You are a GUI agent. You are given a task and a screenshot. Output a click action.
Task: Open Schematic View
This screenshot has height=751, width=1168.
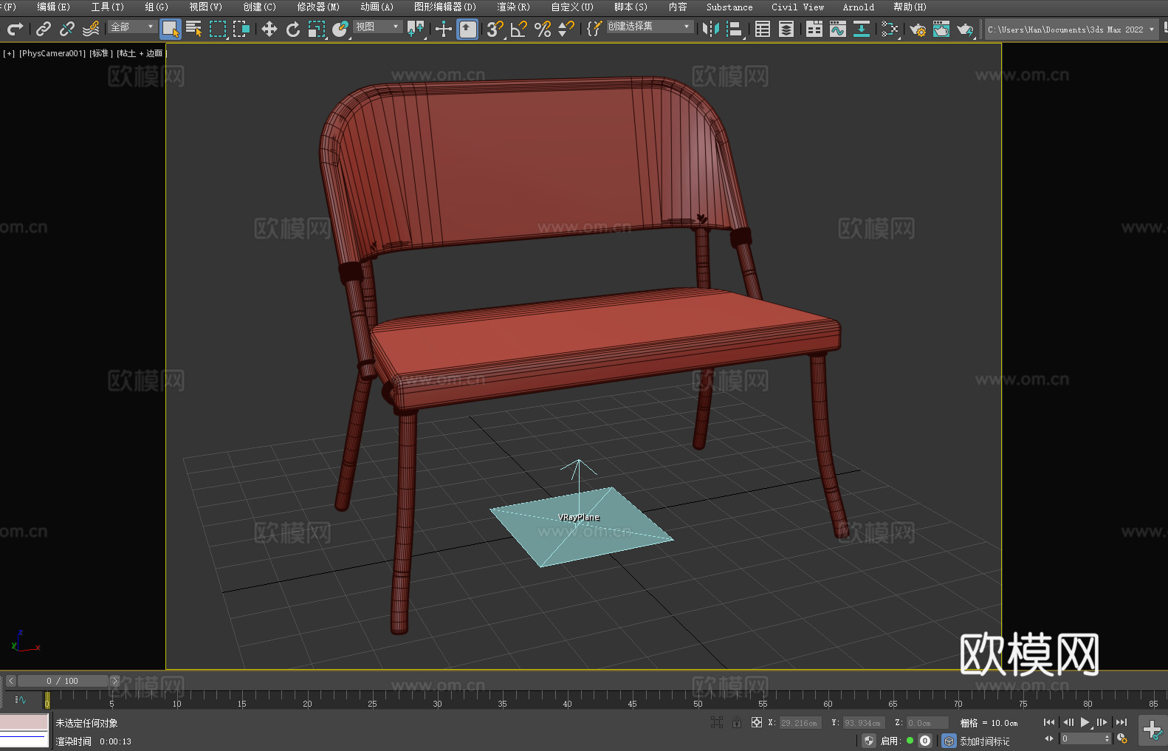862,29
